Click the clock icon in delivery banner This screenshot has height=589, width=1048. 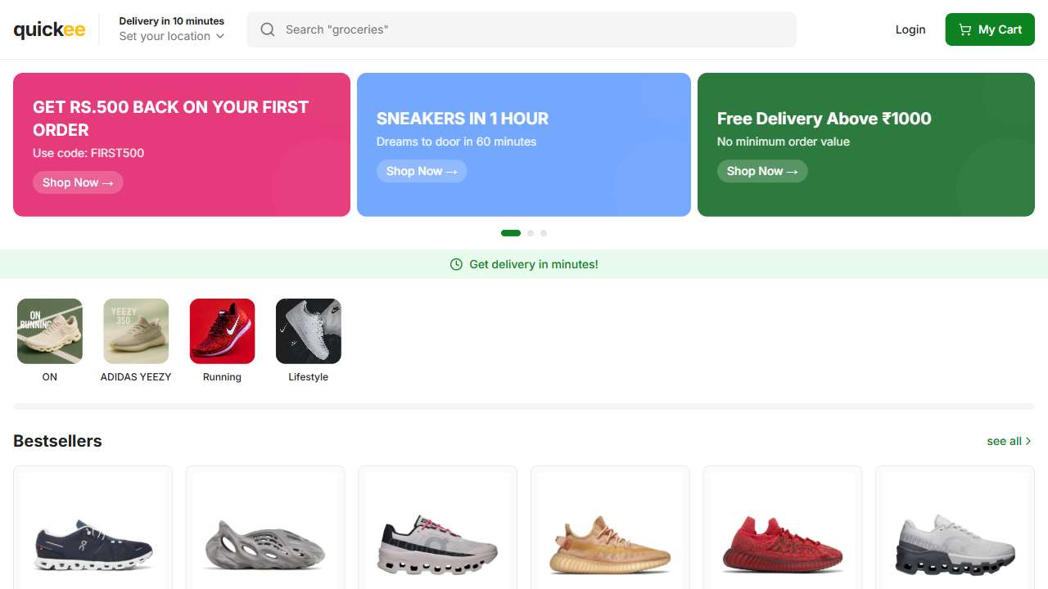click(456, 264)
